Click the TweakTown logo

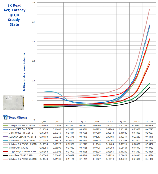(15, 117)
